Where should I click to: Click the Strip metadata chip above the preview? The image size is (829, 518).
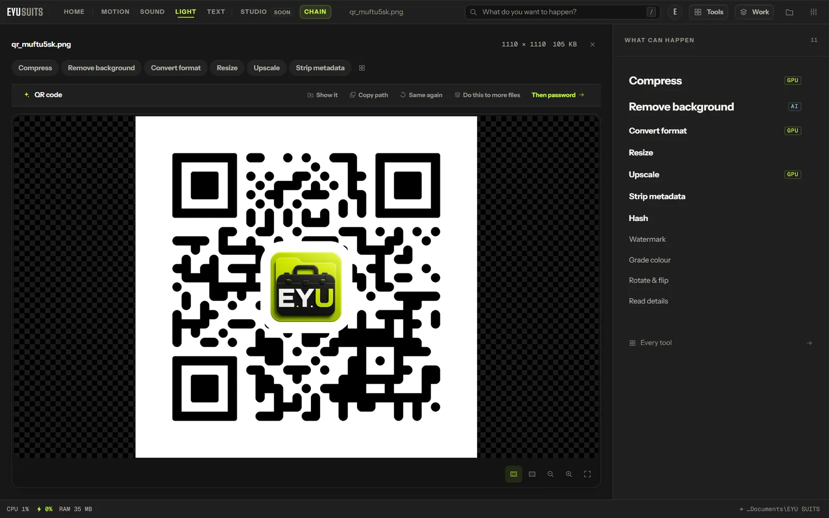tap(320, 68)
